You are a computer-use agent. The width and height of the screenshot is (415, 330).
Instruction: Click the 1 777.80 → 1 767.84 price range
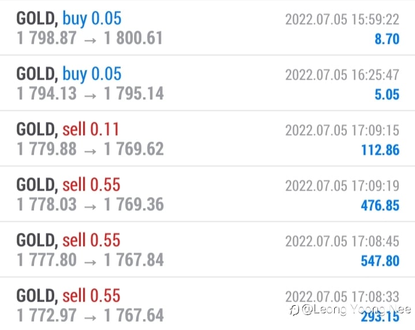tap(90, 259)
